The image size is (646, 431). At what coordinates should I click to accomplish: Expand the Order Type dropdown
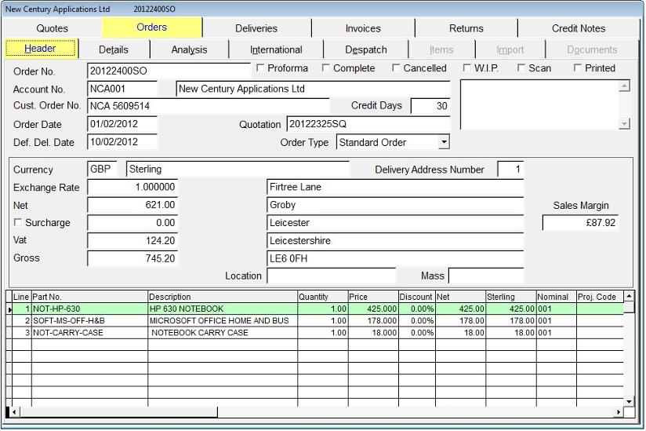444,142
